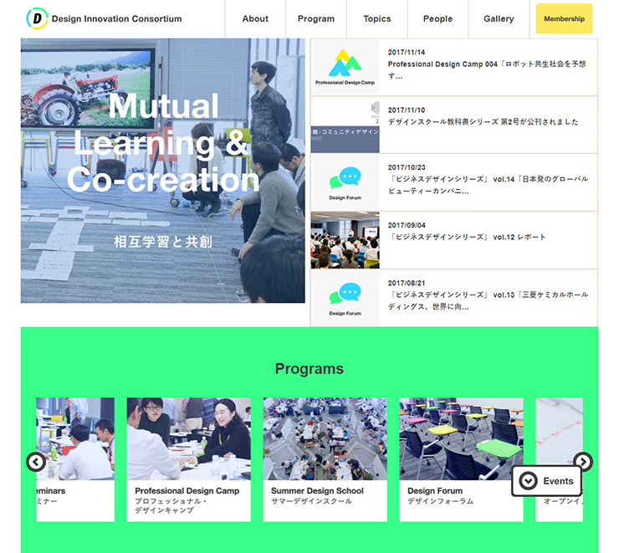
Task: Click the Summer Design School card title
Action: [317, 490]
